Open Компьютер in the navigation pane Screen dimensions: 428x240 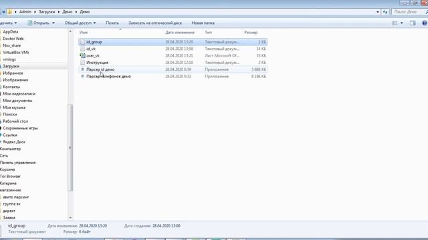point(11,149)
